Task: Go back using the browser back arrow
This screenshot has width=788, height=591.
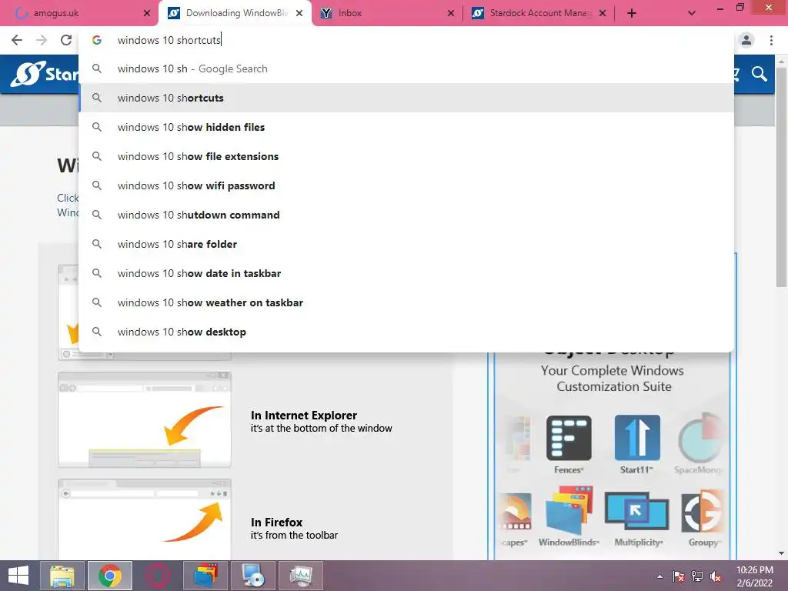Action: click(x=17, y=40)
